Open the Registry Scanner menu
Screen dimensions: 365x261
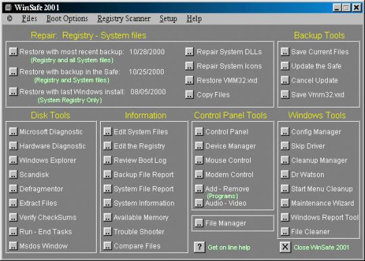coord(124,19)
